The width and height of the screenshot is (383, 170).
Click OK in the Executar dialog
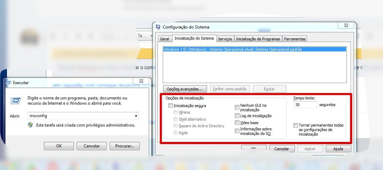pyautogui.click(x=59, y=146)
